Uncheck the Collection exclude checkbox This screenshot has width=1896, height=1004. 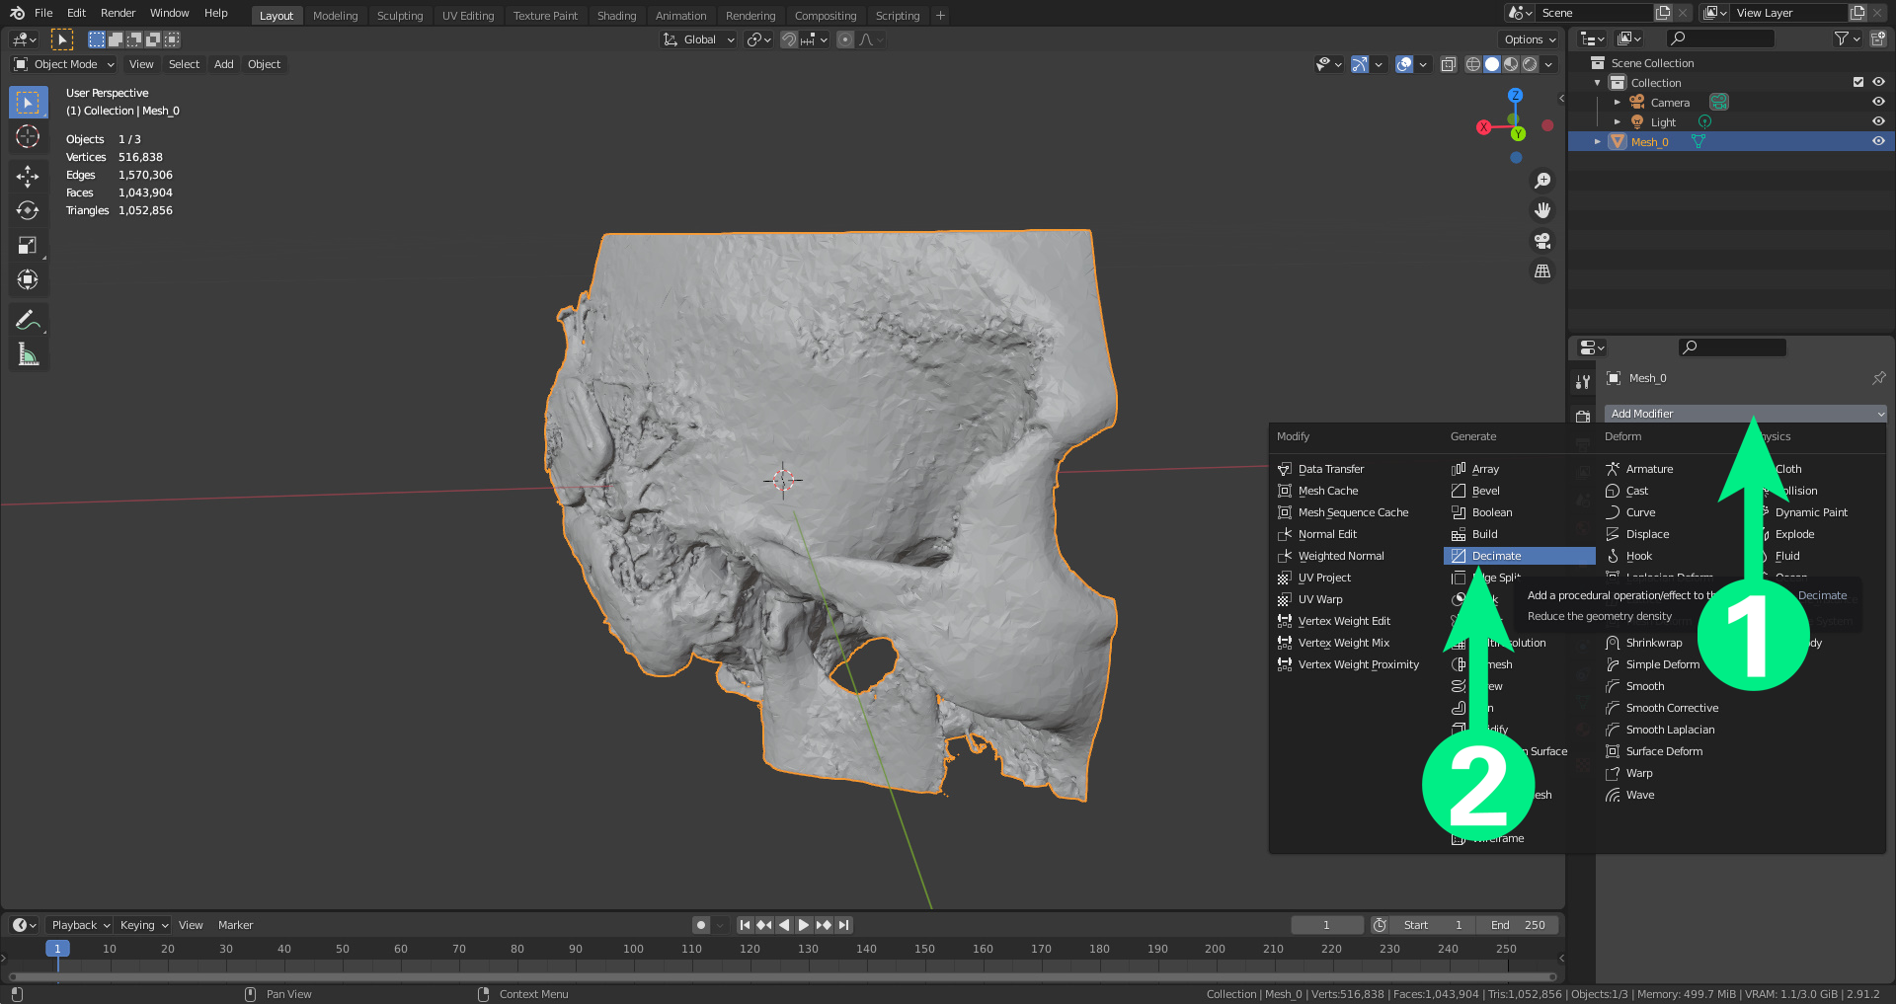pos(1858,82)
